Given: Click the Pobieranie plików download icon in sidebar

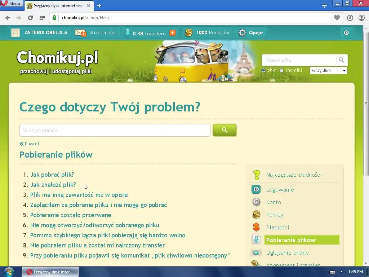Looking at the screenshot, I should 256,240.
